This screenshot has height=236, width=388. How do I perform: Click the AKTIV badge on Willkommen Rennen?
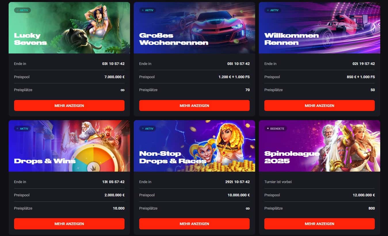click(273, 10)
